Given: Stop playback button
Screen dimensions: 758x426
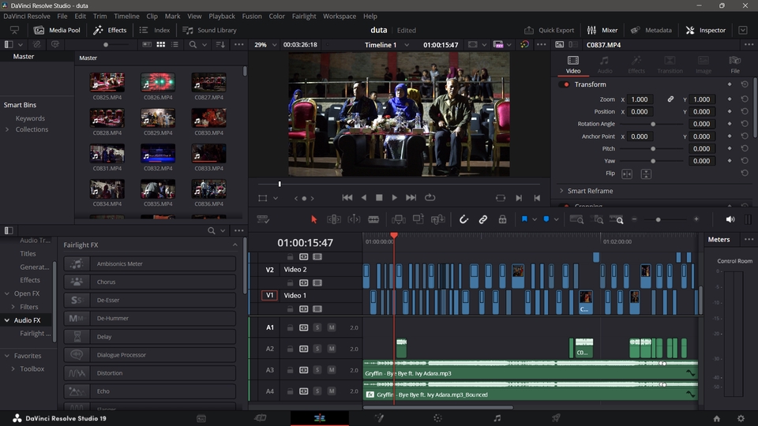Looking at the screenshot, I should pos(379,197).
